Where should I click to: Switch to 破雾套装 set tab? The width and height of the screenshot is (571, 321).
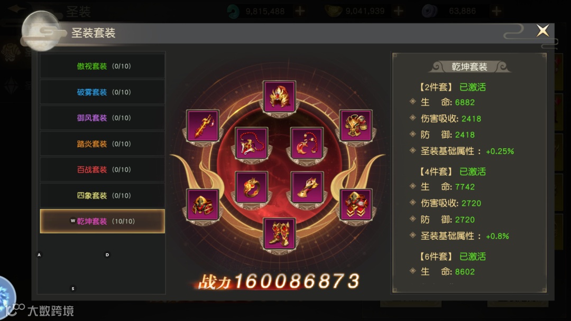point(103,92)
